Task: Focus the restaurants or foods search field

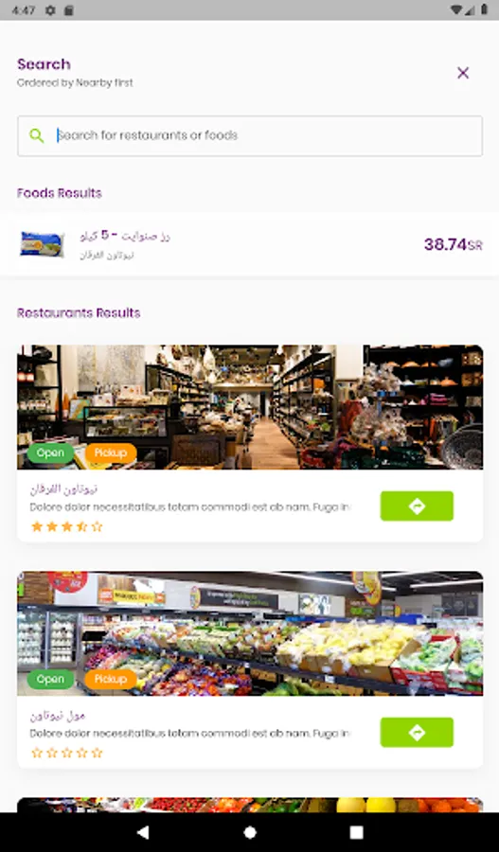Action: [x=250, y=135]
